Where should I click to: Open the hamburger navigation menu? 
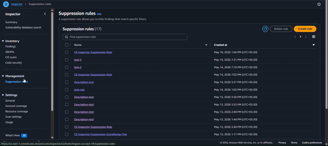6,4
